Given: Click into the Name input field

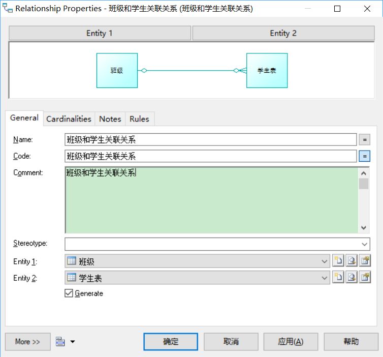Looking at the screenshot, I should pos(211,140).
